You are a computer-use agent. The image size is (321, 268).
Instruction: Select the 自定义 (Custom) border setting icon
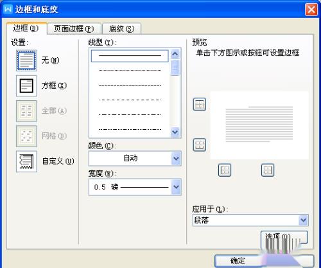(x=26, y=161)
